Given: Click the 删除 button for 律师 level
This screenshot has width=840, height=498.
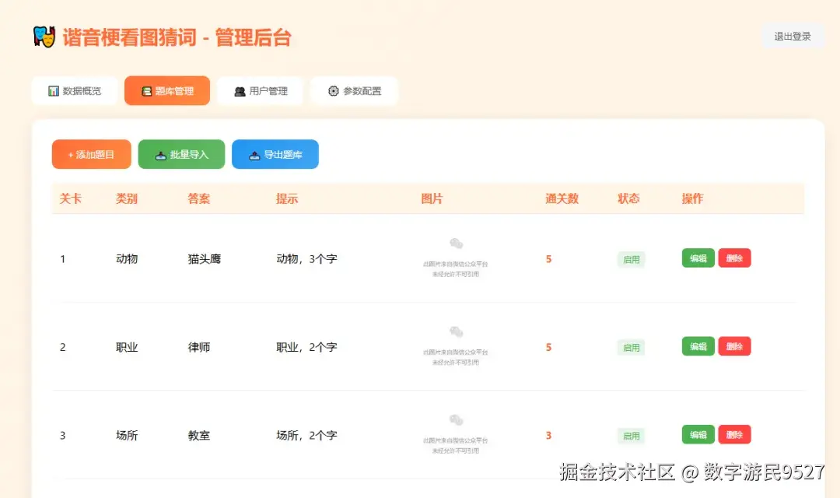Looking at the screenshot, I should [x=735, y=346].
